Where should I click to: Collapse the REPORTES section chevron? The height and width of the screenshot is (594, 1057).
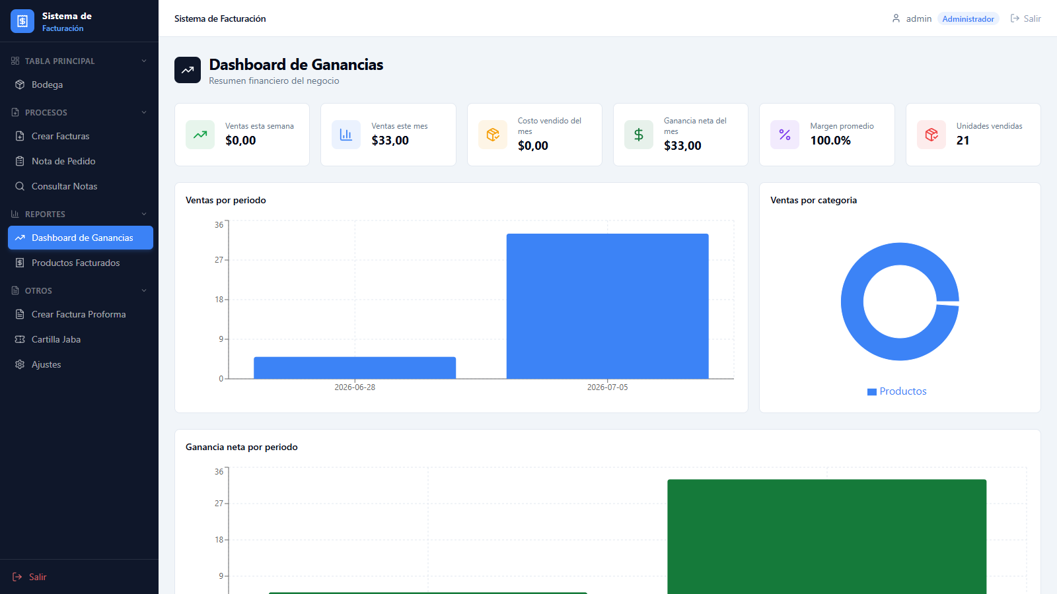144,214
